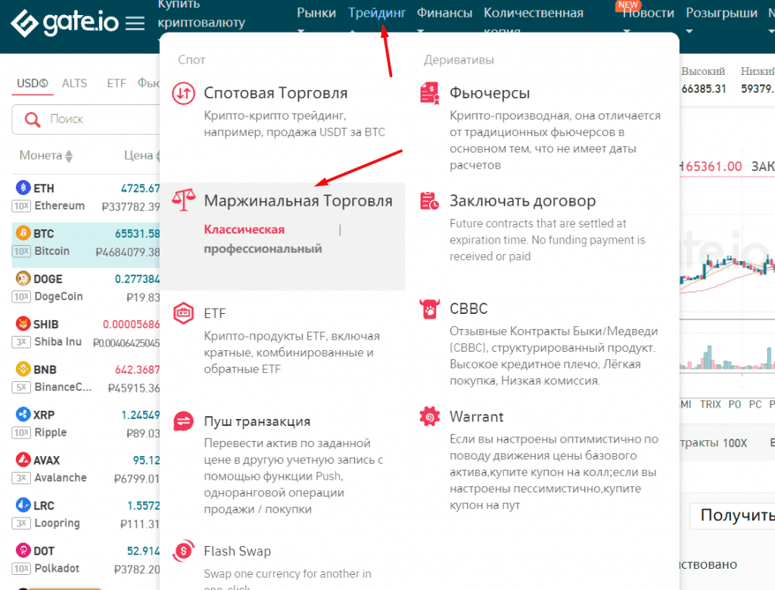Open Спотовая Торговля
Image resolution: width=775 pixels, height=590 pixels.
pos(275,93)
